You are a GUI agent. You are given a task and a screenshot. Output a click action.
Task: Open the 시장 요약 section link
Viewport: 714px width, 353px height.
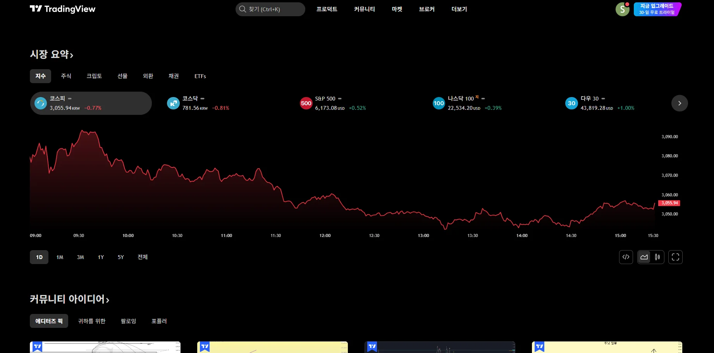point(52,55)
